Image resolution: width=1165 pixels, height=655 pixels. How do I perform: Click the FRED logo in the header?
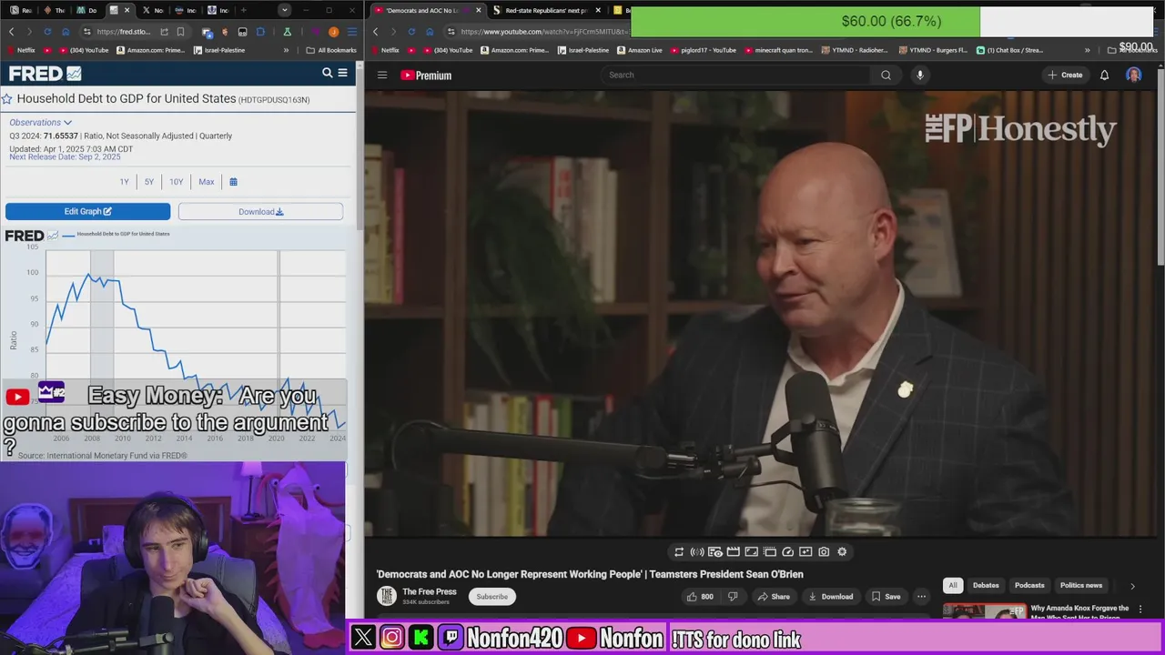45,74
